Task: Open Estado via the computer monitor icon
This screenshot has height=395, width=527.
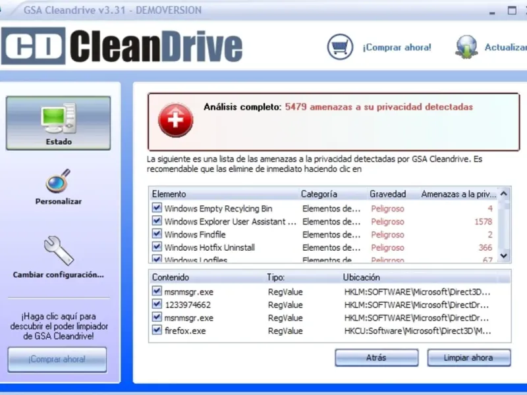Action: coord(59,118)
